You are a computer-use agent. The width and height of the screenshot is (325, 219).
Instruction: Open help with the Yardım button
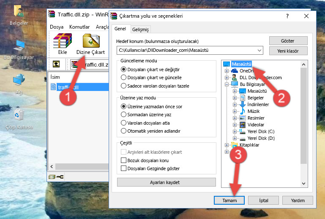click(x=298, y=200)
